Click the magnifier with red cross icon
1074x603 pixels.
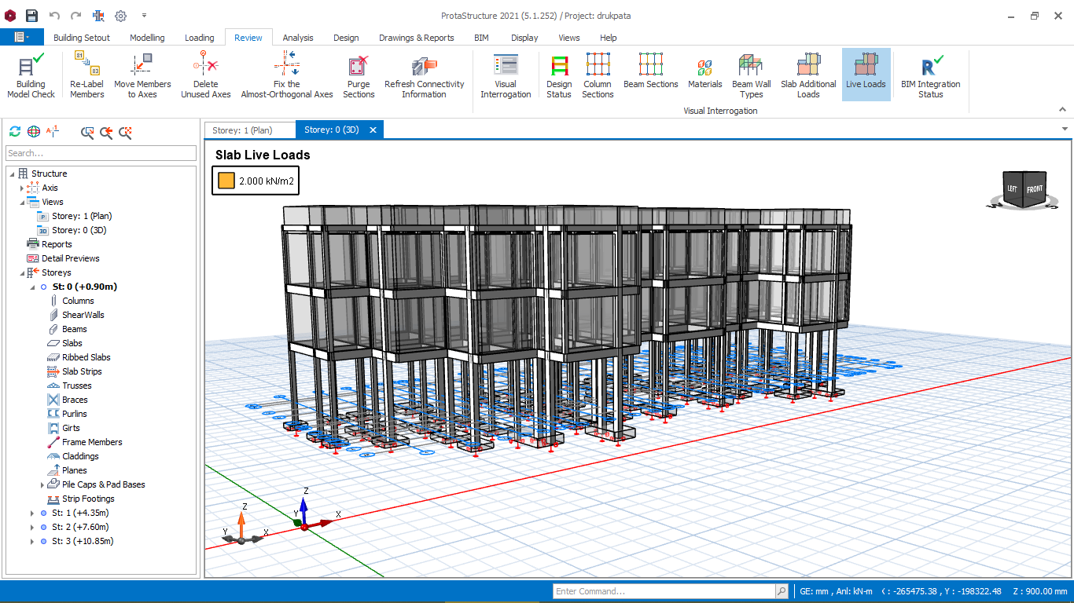coord(125,132)
